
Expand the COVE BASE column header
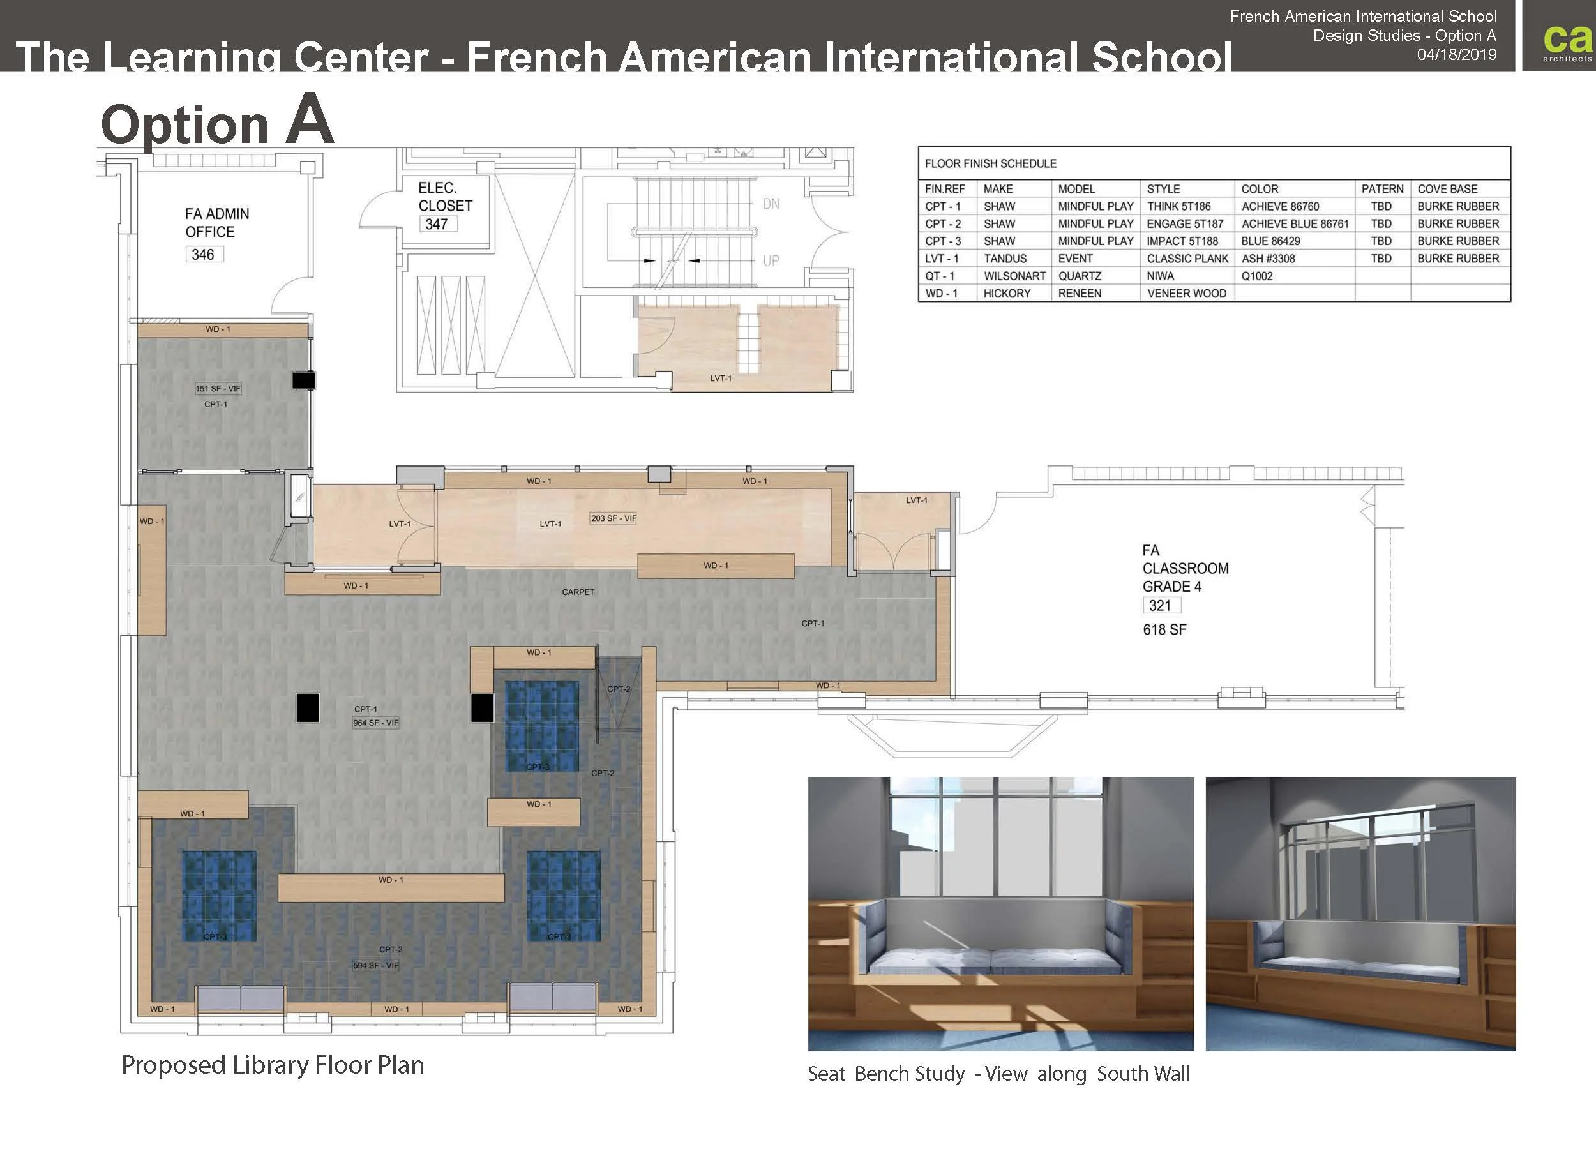click(x=1449, y=188)
